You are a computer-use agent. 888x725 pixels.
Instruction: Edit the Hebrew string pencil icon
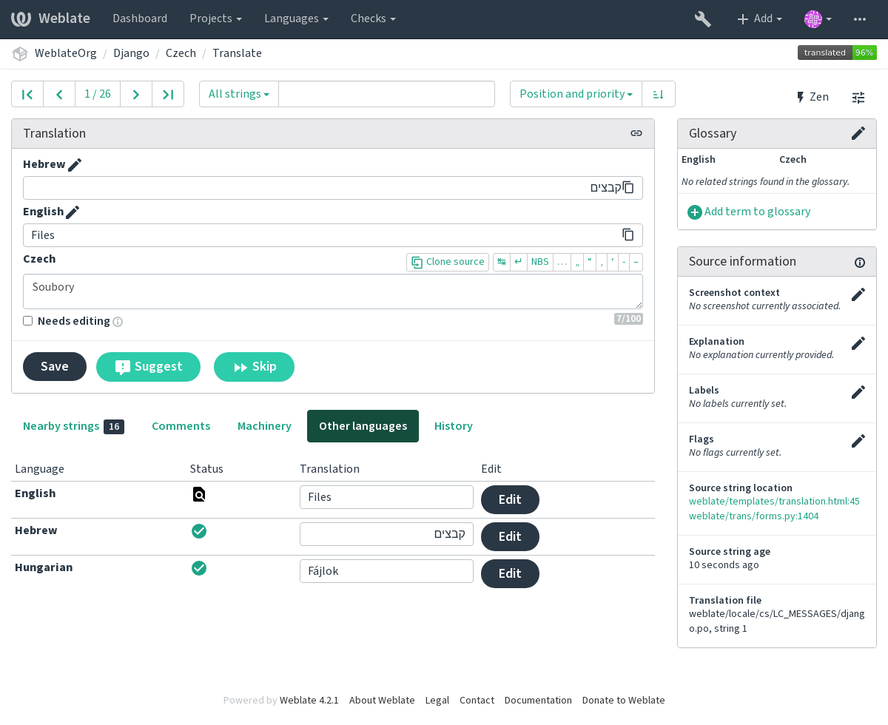[75, 165]
